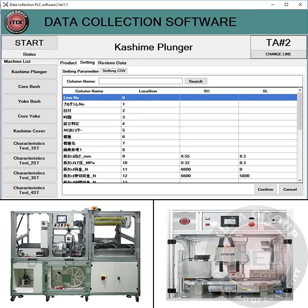
Task: Click the Status label under START
Action: [x=29, y=54]
